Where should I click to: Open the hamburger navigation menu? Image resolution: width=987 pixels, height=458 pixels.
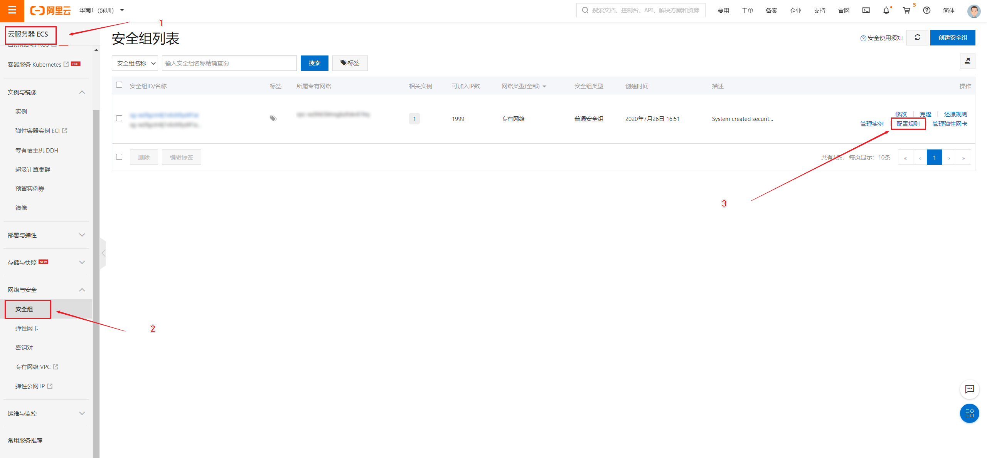12,10
